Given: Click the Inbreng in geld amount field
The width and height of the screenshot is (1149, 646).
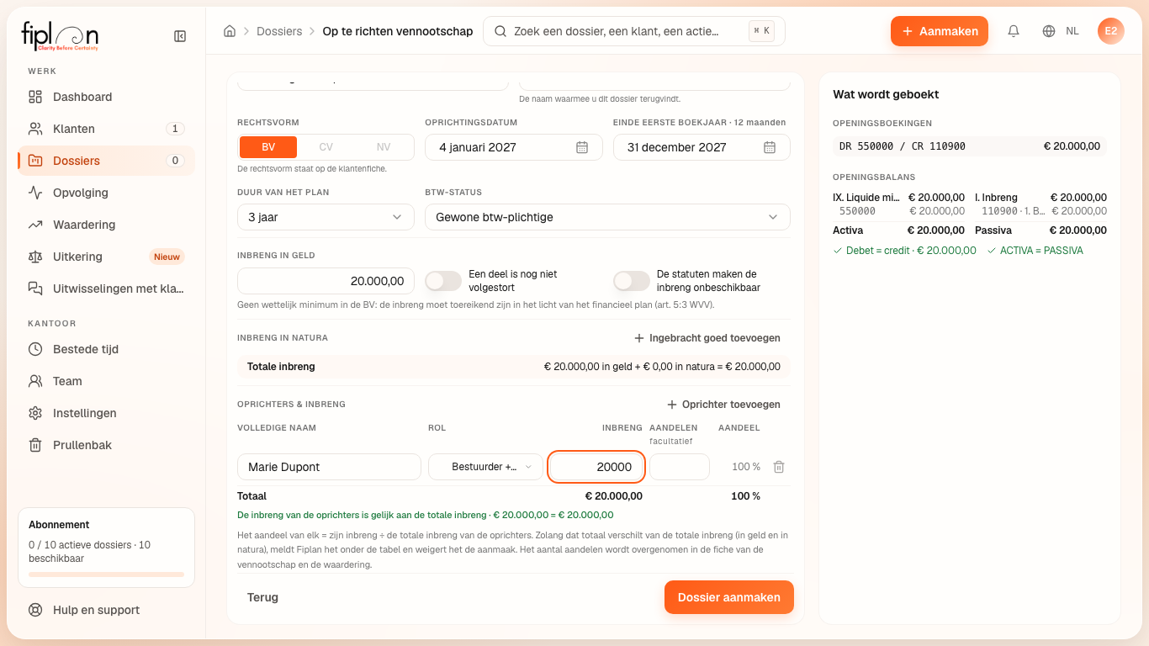Looking at the screenshot, I should coord(326,281).
